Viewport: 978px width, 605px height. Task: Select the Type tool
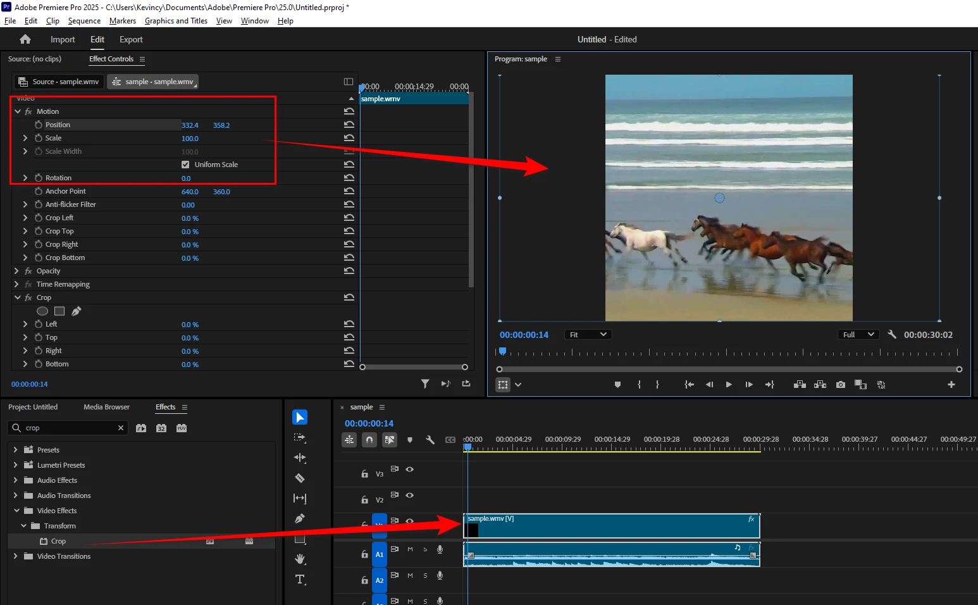(300, 579)
